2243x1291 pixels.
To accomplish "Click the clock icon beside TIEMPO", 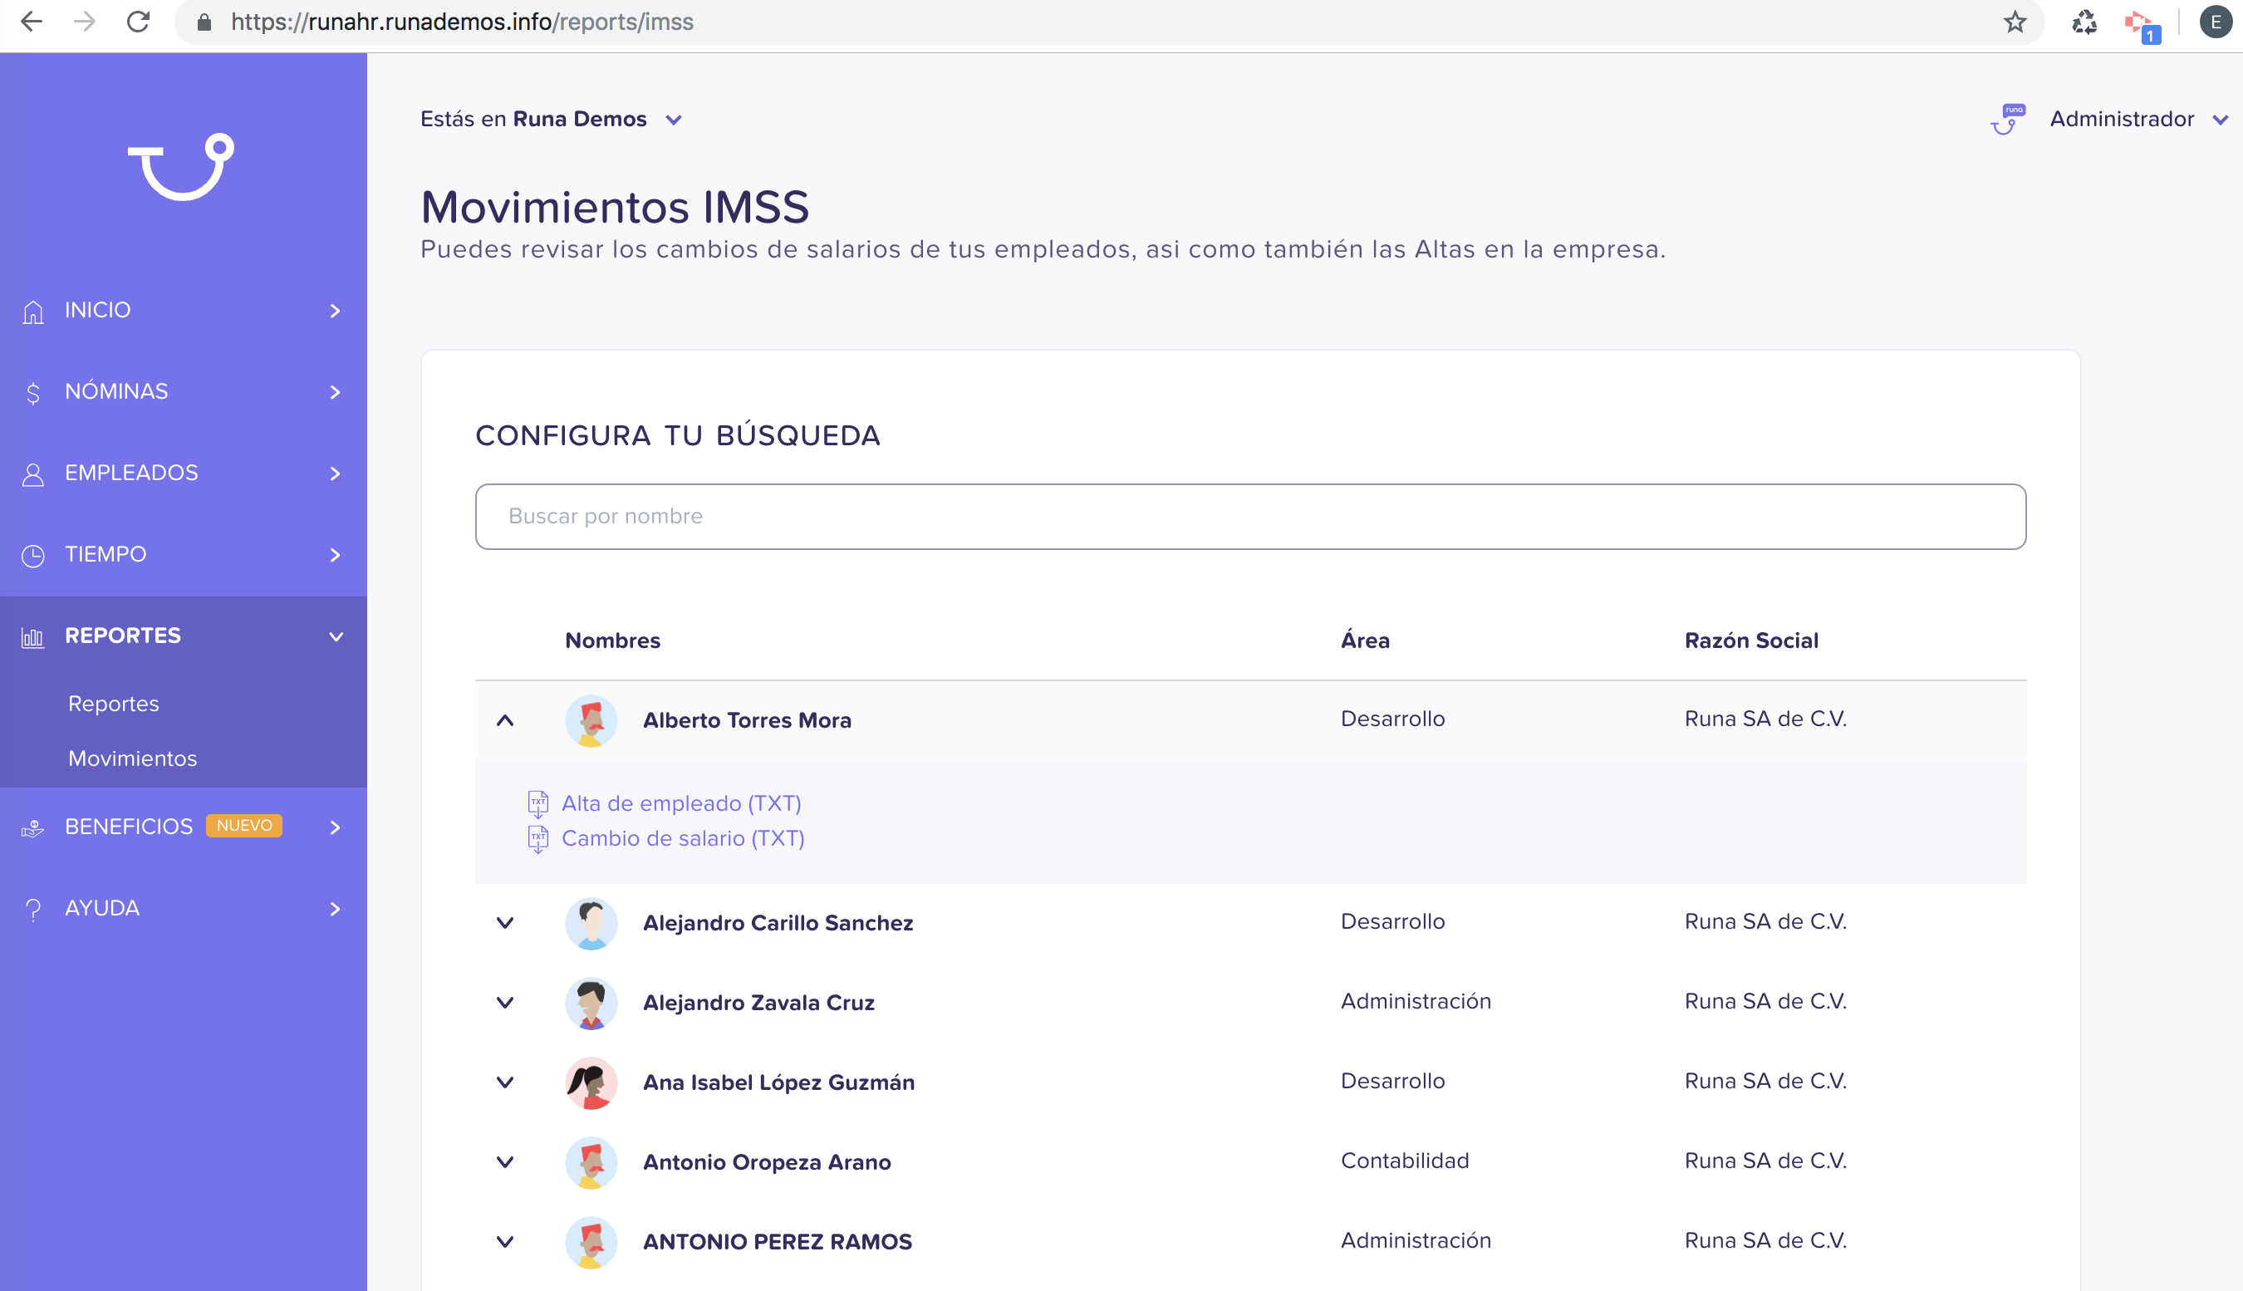I will (32, 556).
